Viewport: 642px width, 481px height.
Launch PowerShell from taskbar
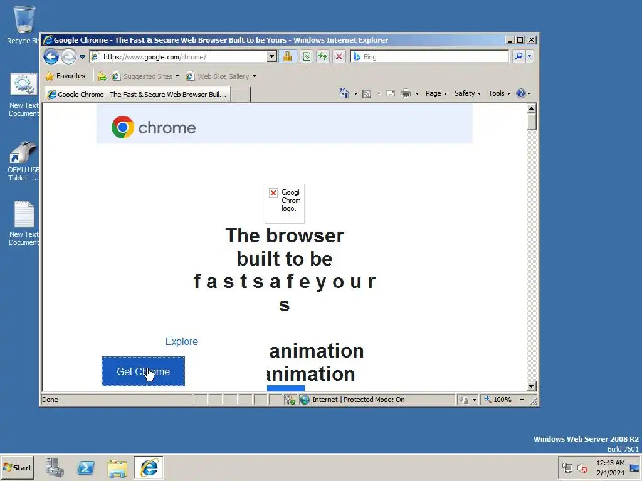[x=86, y=468]
